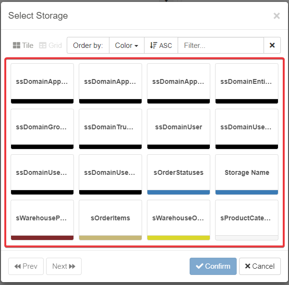Pick the ssDomainEnti... storage tile

tap(247, 82)
